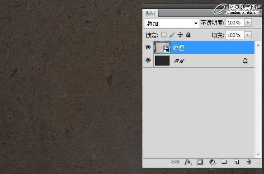Create a new layer group folder
Screen dimensions: 264x174
click(x=224, y=162)
